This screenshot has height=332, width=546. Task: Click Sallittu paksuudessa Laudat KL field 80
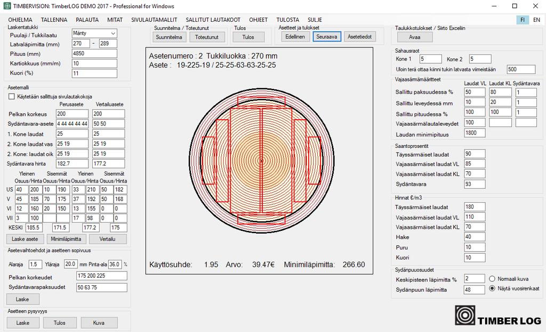click(x=500, y=92)
